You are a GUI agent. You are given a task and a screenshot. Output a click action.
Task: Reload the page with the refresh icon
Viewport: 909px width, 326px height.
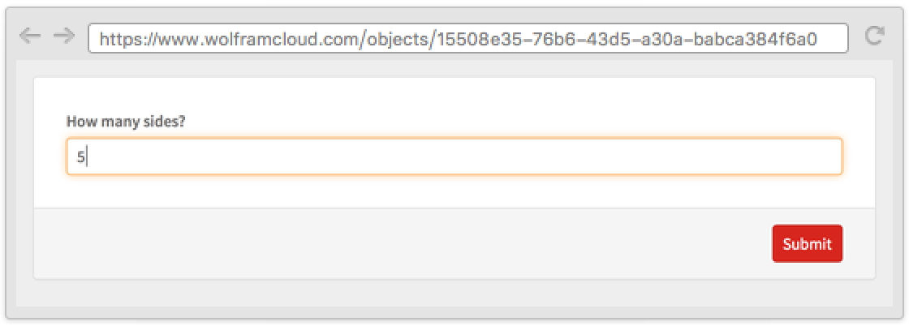click(874, 36)
